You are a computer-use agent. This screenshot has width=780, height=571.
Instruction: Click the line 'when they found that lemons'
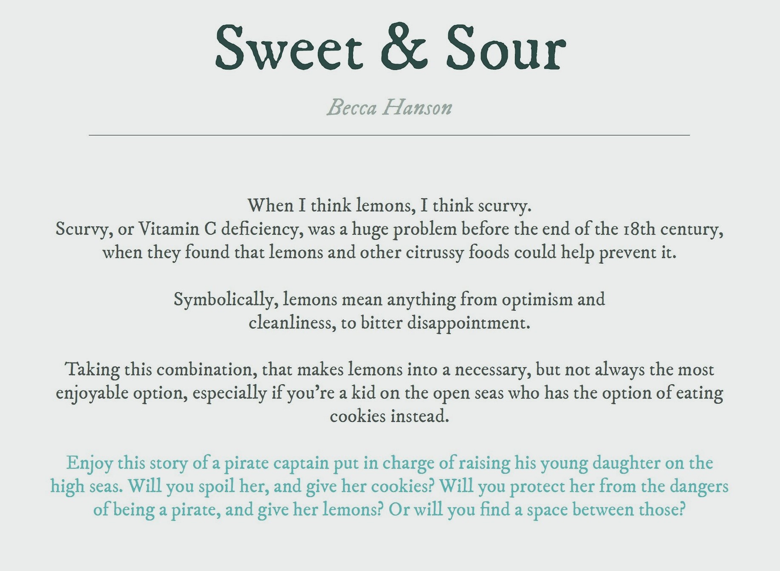[390, 253]
